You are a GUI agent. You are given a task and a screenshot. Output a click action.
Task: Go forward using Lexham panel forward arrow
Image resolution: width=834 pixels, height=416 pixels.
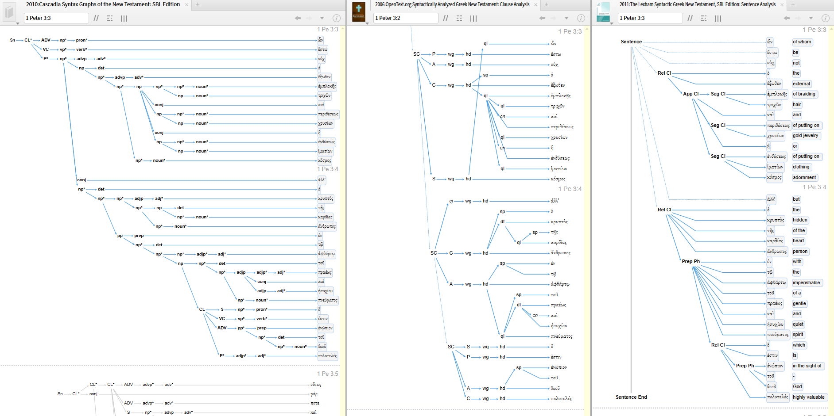pyautogui.click(x=798, y=18)
